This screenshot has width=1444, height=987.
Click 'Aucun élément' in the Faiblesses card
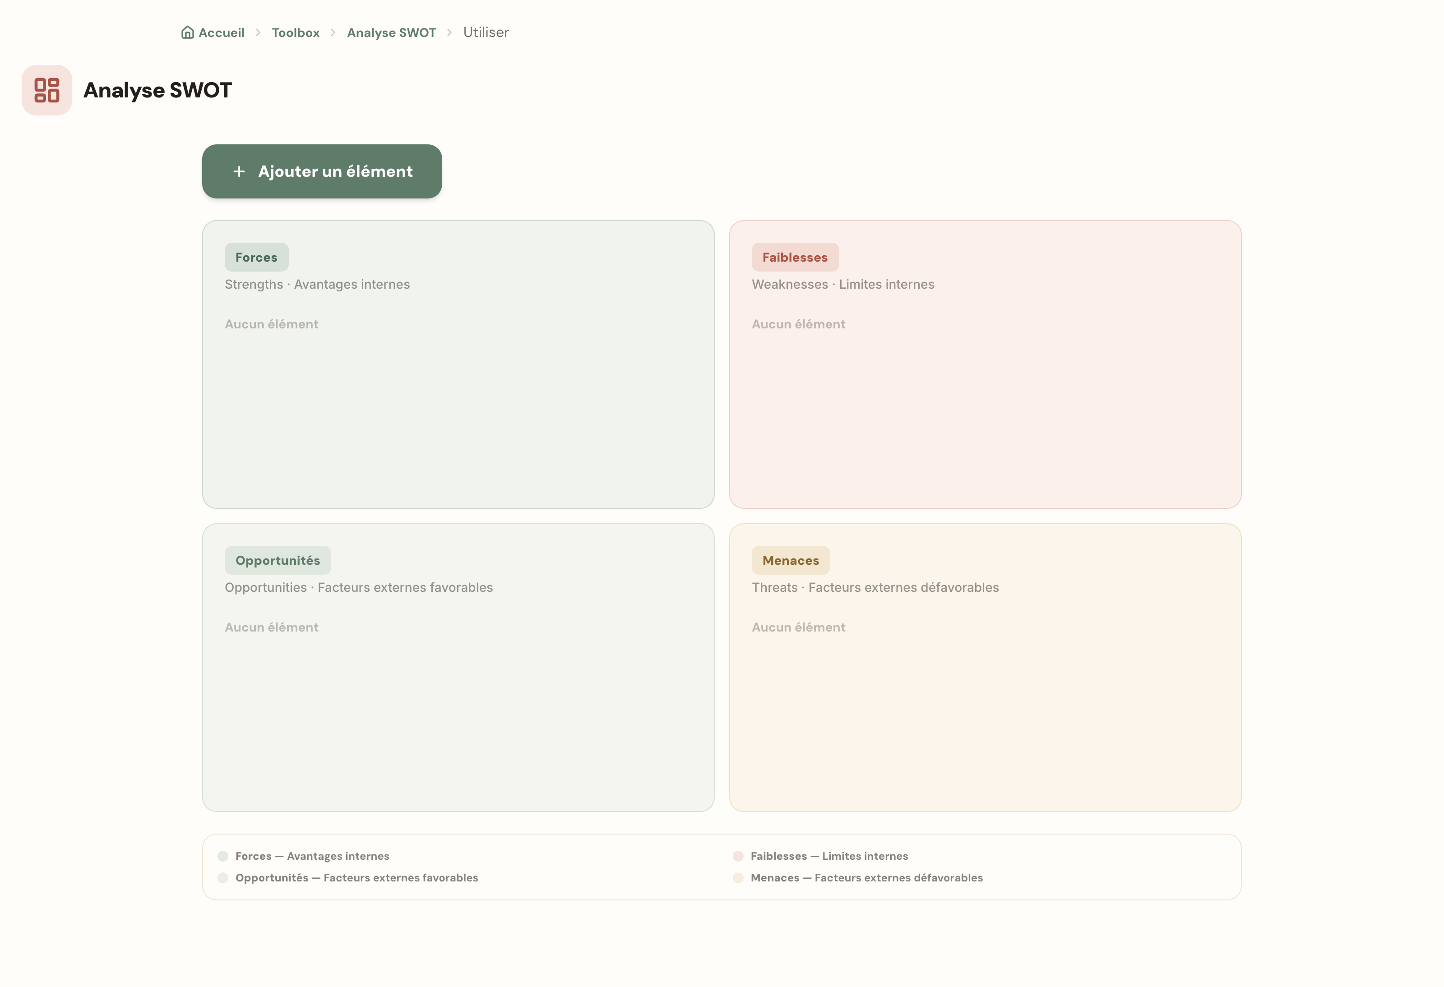(798, 324)
